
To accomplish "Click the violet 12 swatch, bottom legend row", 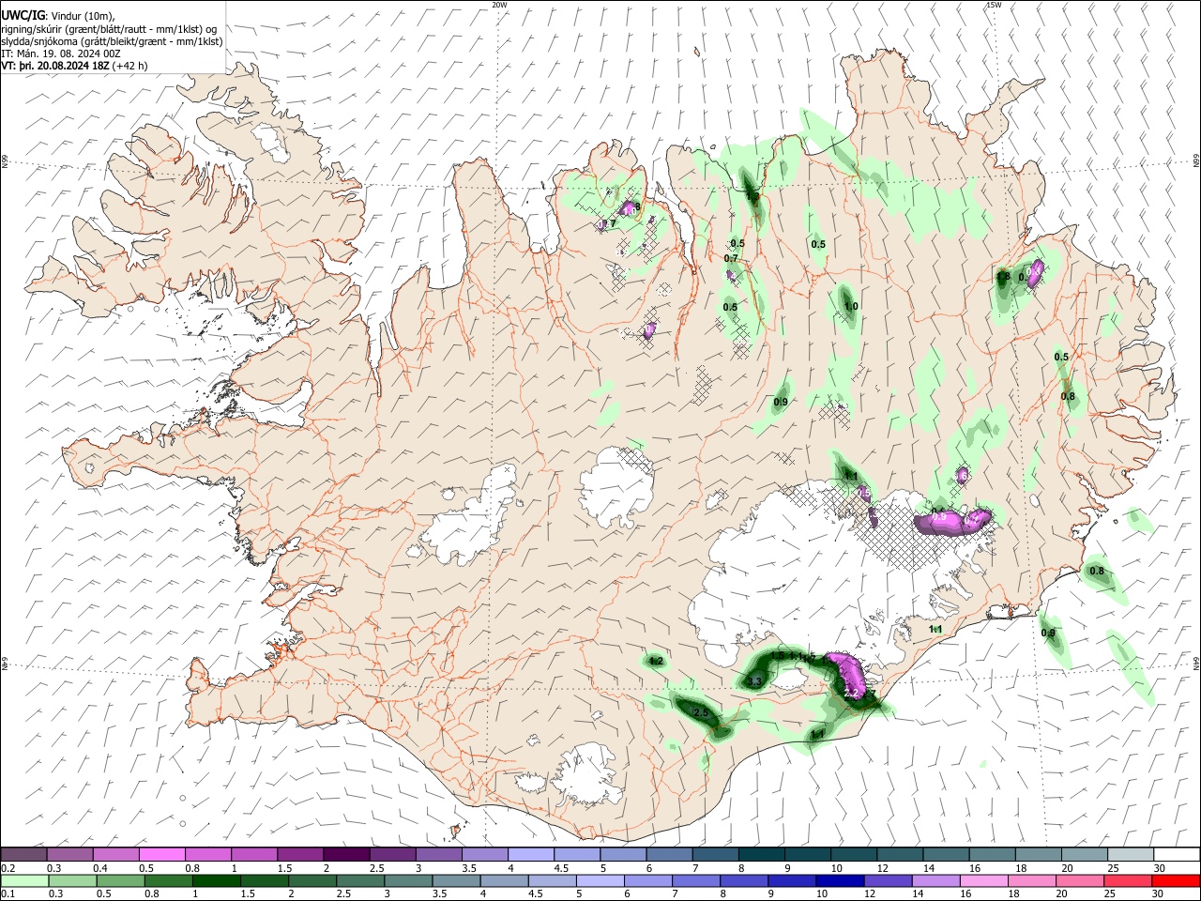I will click(x=889, y=880).
